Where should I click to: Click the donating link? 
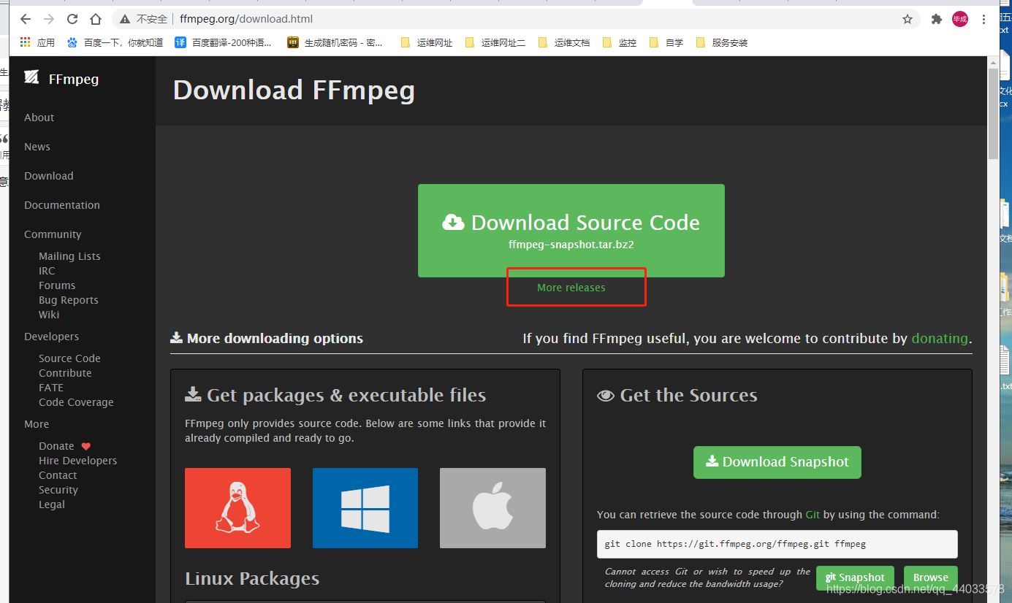[x=940, y=338]
